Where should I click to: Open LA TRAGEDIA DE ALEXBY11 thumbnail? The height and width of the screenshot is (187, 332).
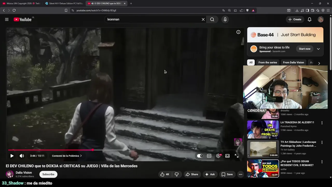263,129
